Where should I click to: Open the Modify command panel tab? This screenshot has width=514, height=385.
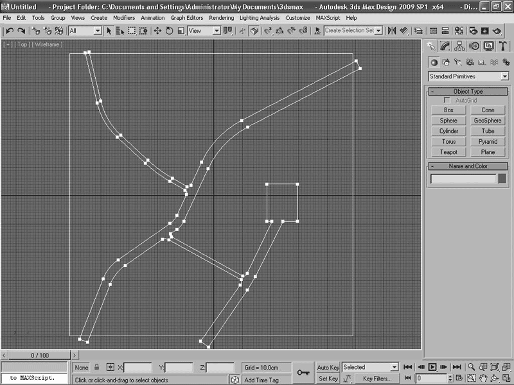[445, 46]
